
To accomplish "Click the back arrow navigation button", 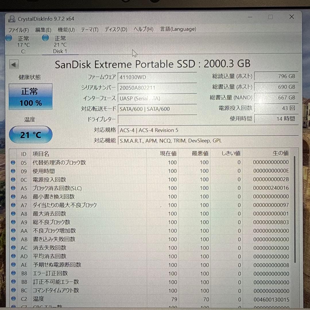I will (14, 64).
